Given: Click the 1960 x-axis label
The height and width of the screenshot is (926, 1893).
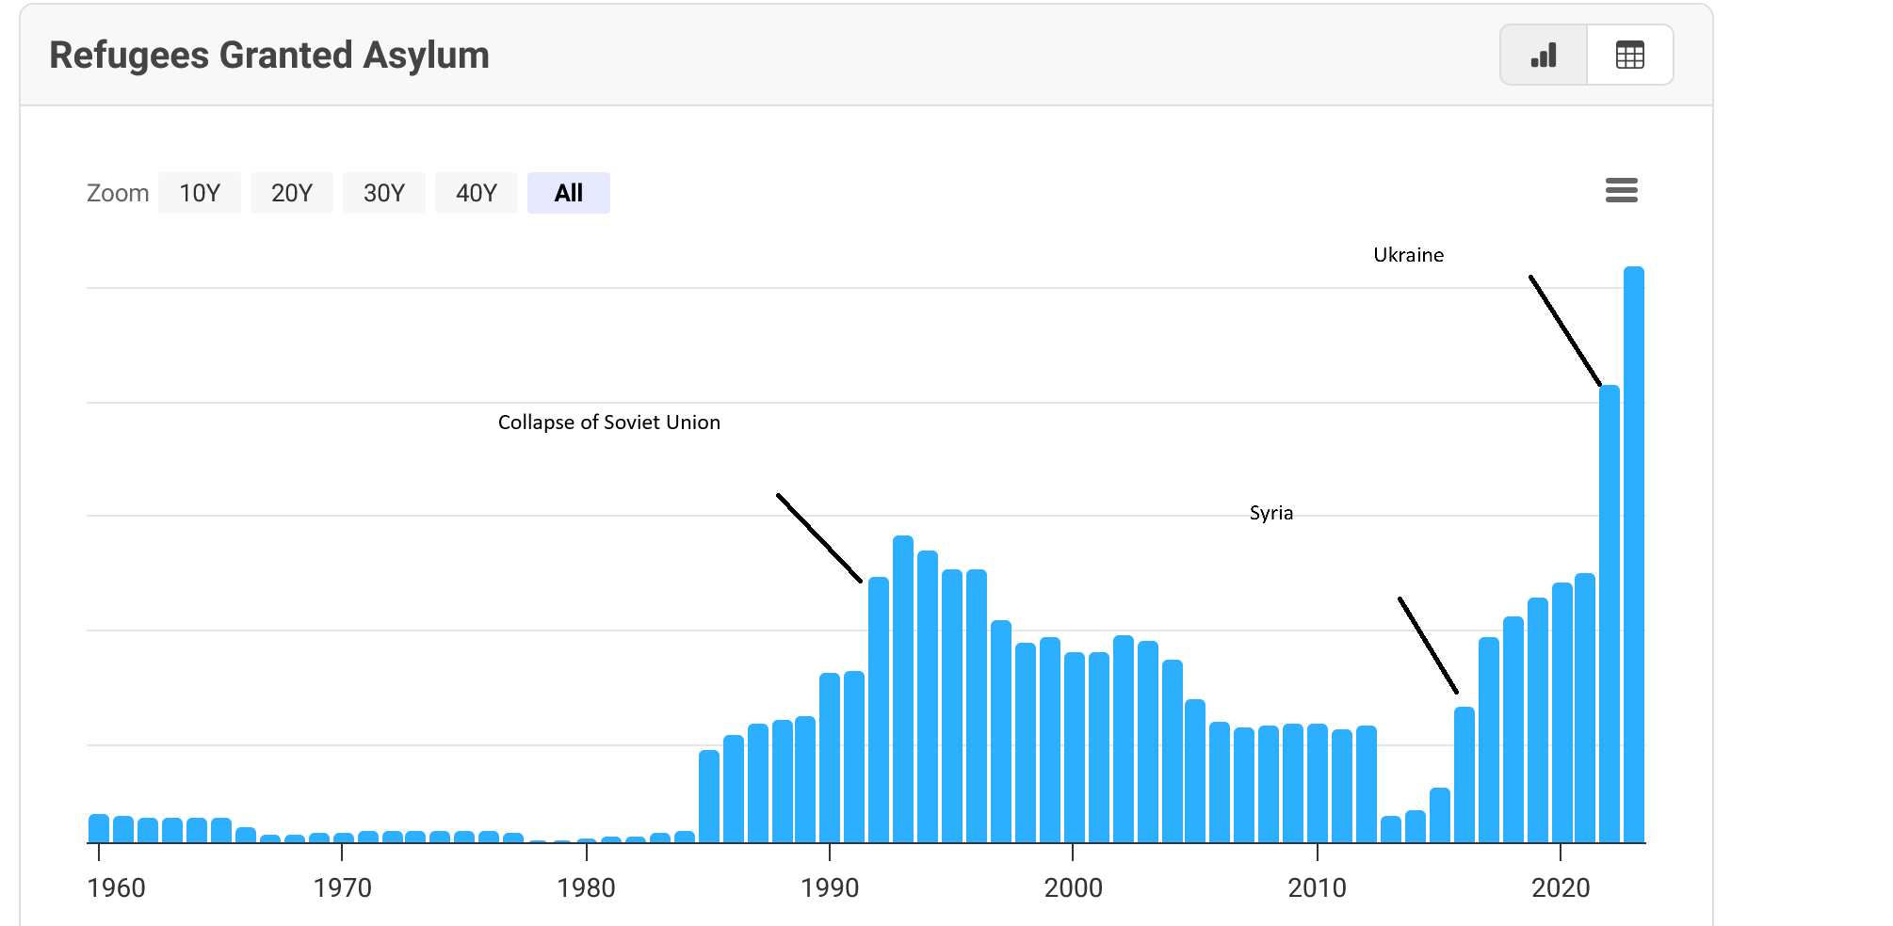Looking at the screenshot, I should (117, 887).
